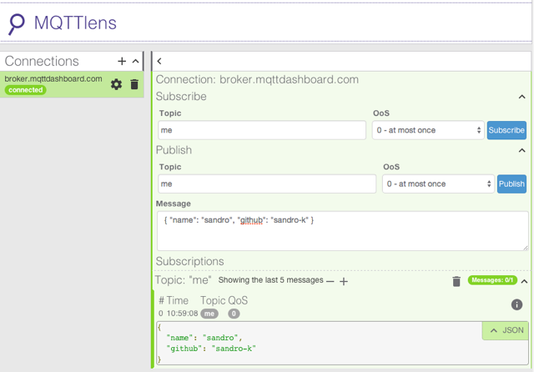Open settings gear for broker.mqttdashboard.com

(116, 84)
